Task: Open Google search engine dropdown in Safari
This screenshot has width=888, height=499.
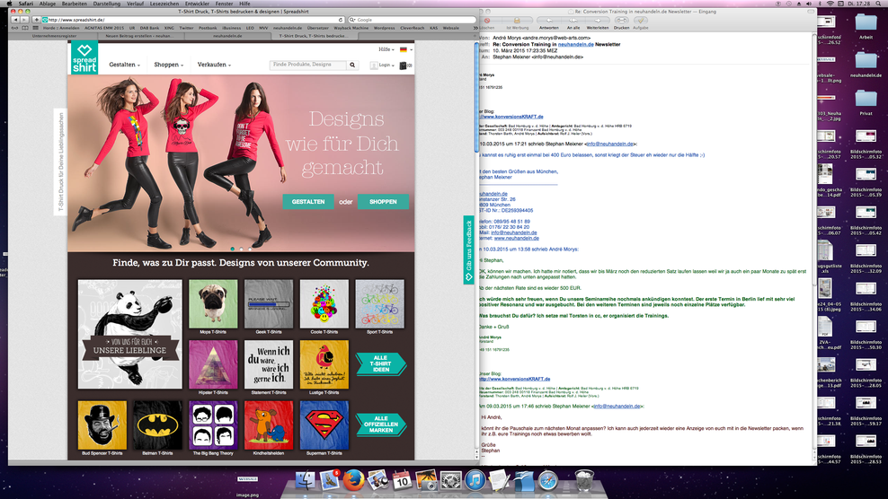Action: tap(351, 20)
